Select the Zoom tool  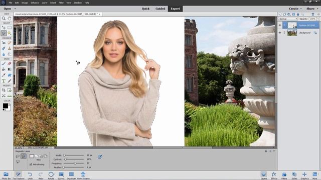pos(4,18)
